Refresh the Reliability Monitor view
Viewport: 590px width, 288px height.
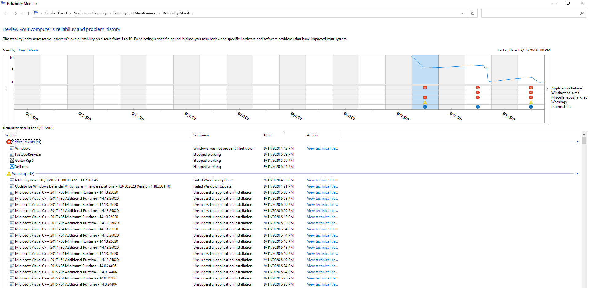[x=473, y=13]
